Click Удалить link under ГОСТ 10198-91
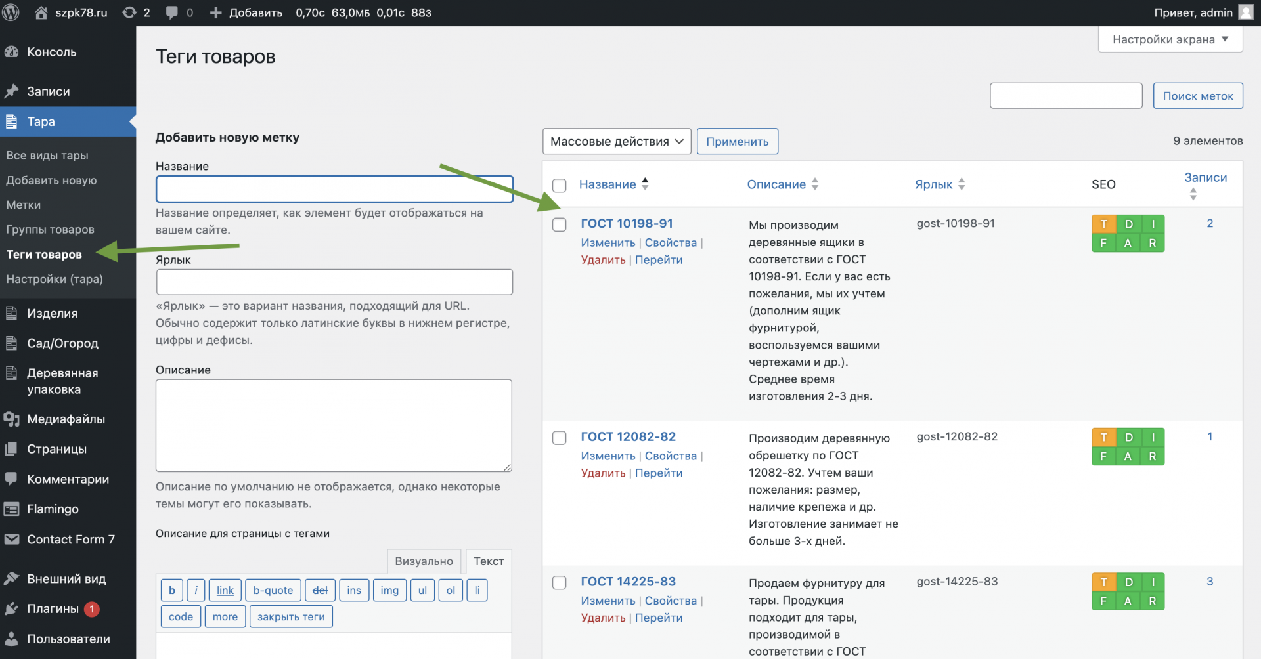The height and width of the screenshot is (659, 1261). pyautogui.click(x=603, y=260)
